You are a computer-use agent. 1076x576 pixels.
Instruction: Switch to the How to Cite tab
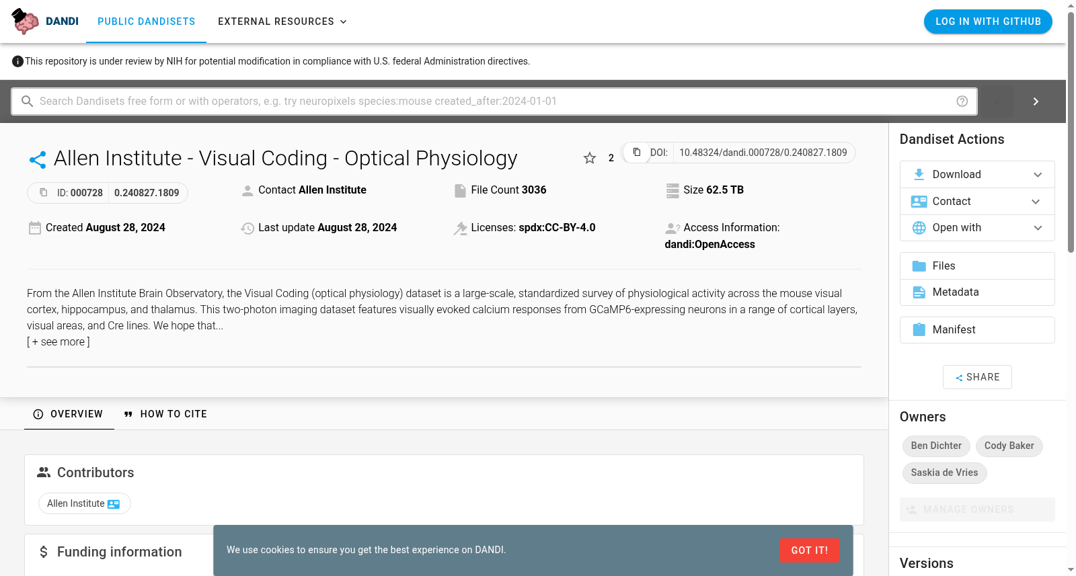coord(166,414)
